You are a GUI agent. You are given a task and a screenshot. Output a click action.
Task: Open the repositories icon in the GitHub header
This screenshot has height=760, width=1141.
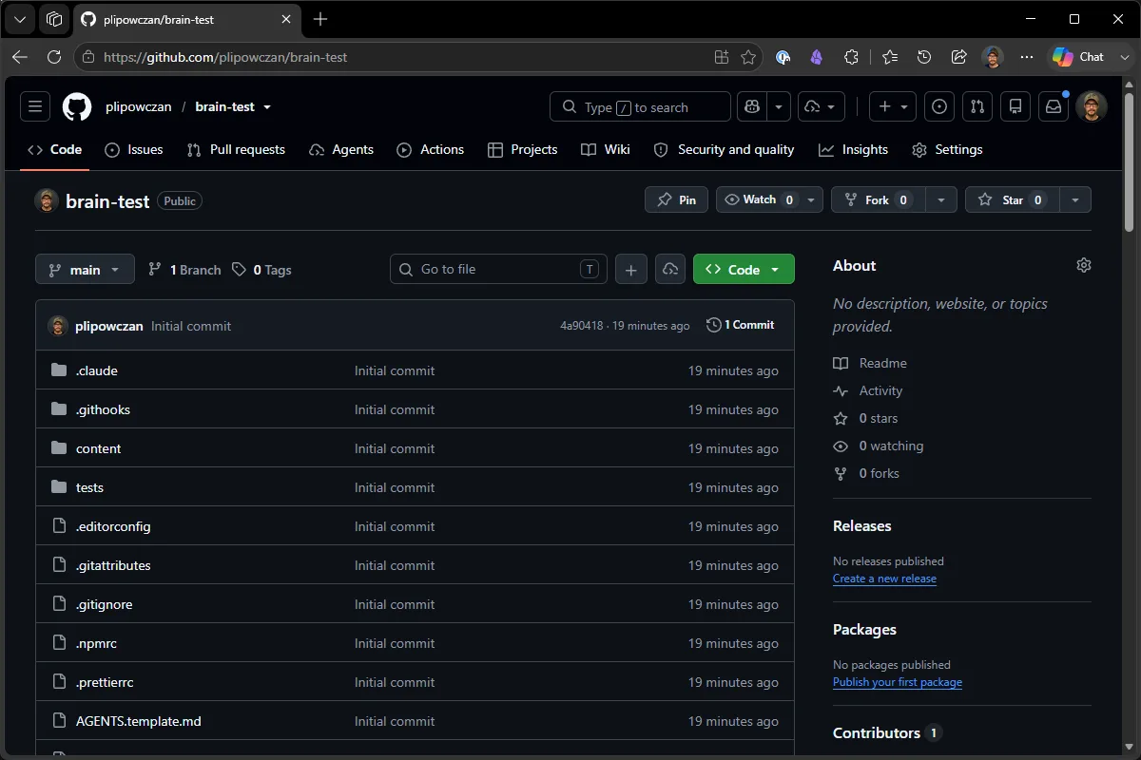pos(1015,106)
